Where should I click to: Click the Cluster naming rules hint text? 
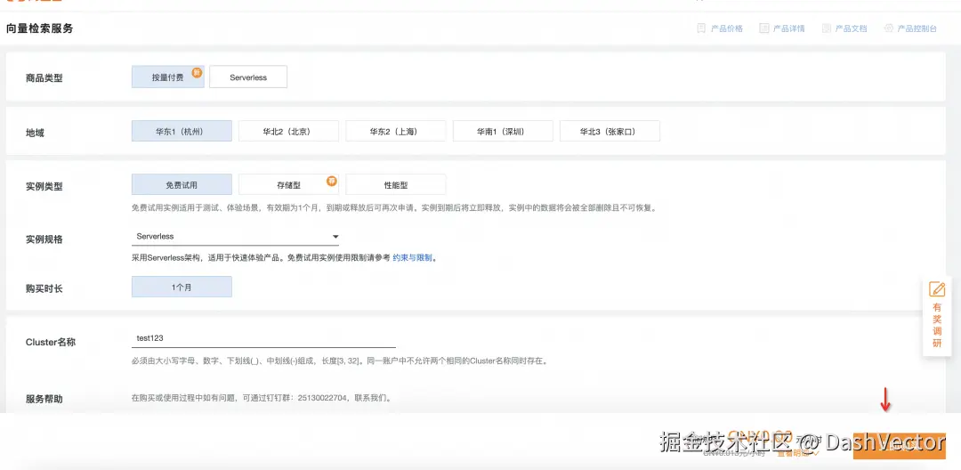tap(339, 361)
